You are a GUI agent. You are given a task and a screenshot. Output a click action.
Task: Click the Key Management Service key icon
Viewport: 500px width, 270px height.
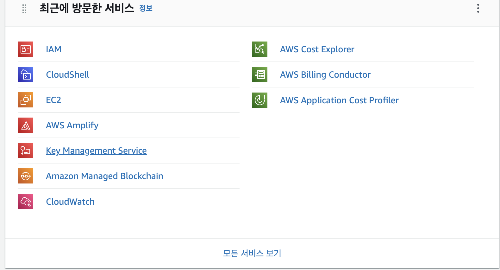(x=26, y=151)
